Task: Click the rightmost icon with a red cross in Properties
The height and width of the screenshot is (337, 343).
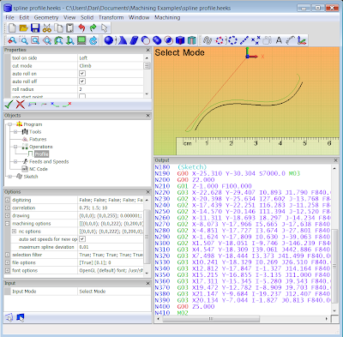Action: [67, 105]
